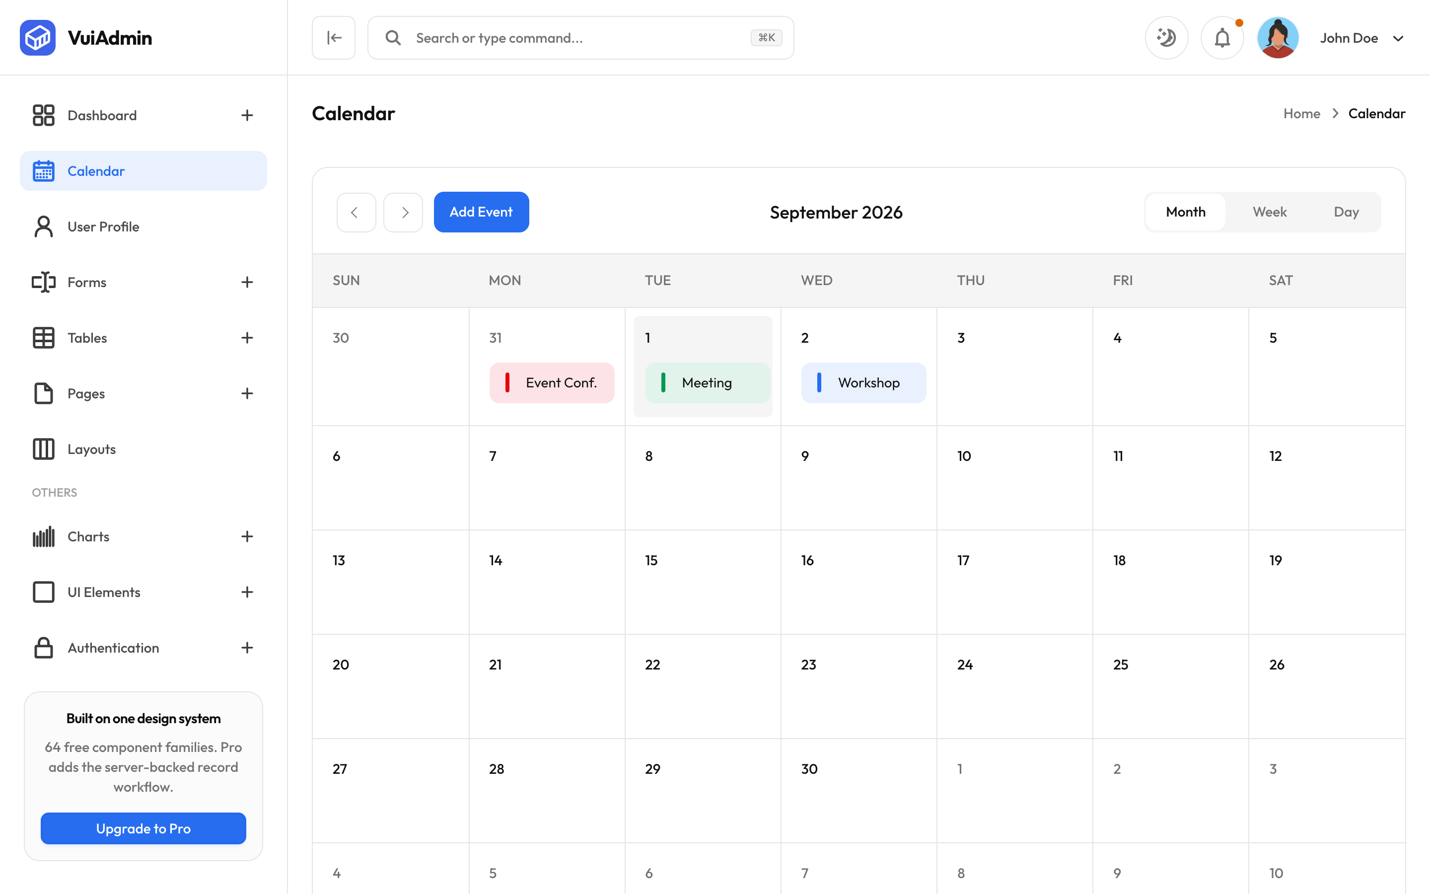Select day 18 cell
The width and height of the screenshot is (1430, 894).
tap(1171, 582)
